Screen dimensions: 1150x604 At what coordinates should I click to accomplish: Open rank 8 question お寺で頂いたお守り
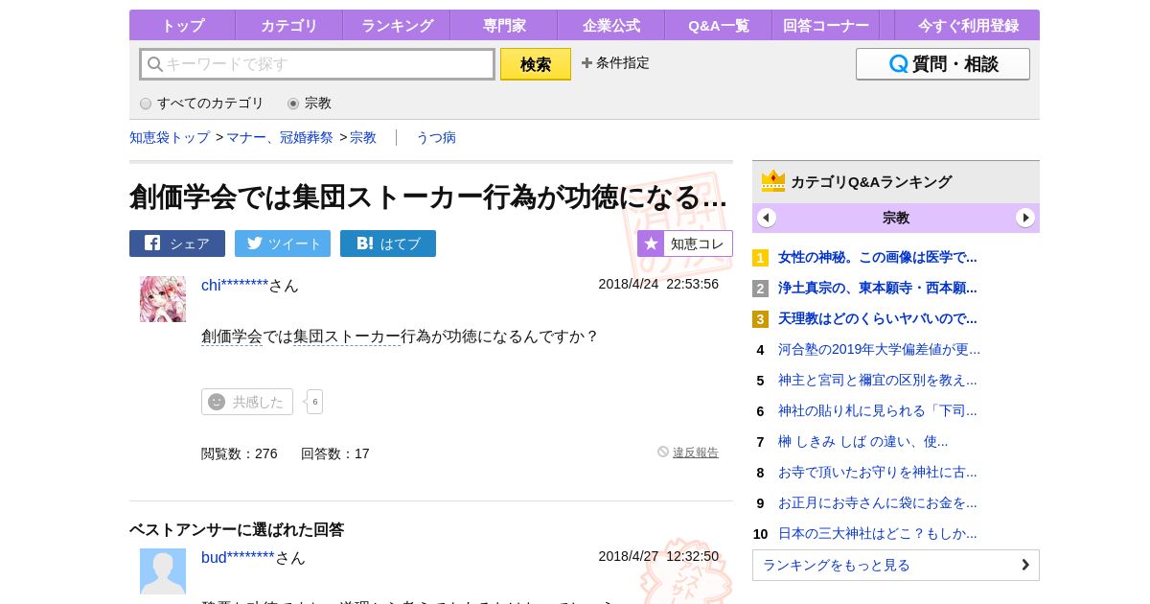[x=878, y=472]
